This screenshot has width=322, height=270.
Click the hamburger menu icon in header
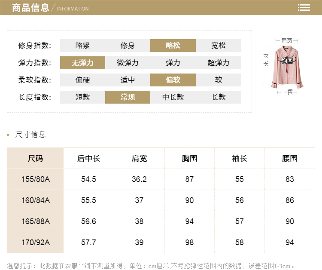click(x=304, y=8)
